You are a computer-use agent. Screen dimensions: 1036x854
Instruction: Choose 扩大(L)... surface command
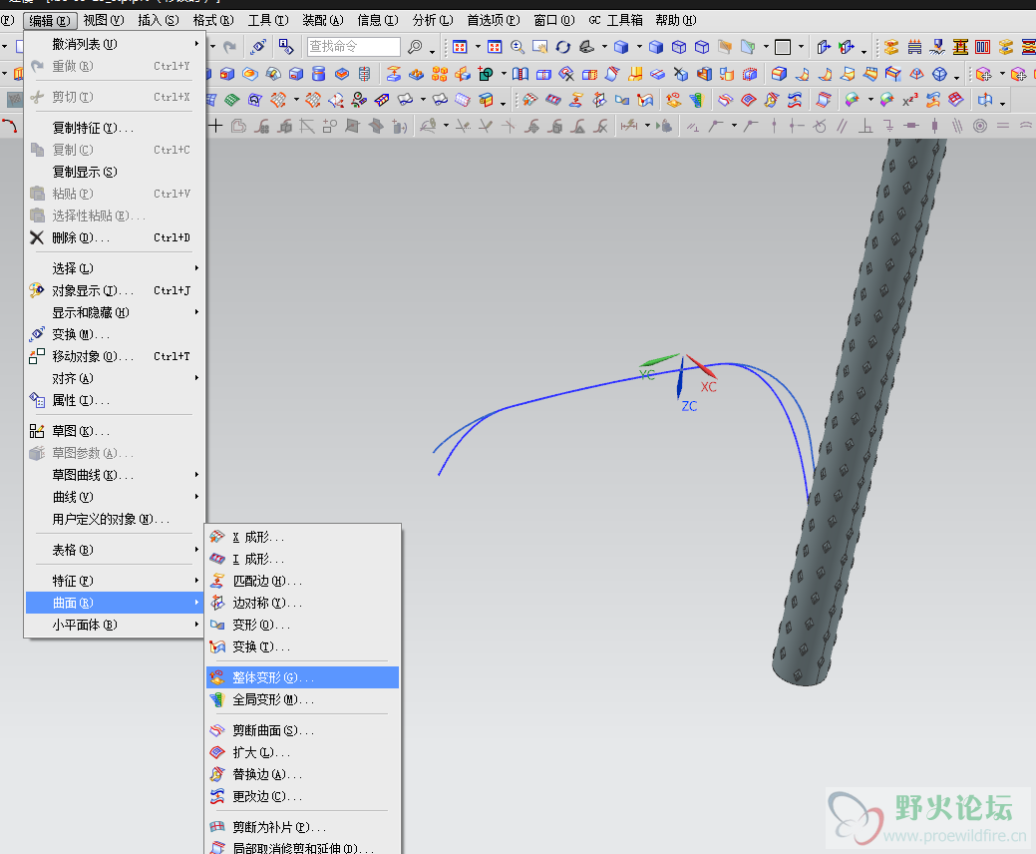302,752
